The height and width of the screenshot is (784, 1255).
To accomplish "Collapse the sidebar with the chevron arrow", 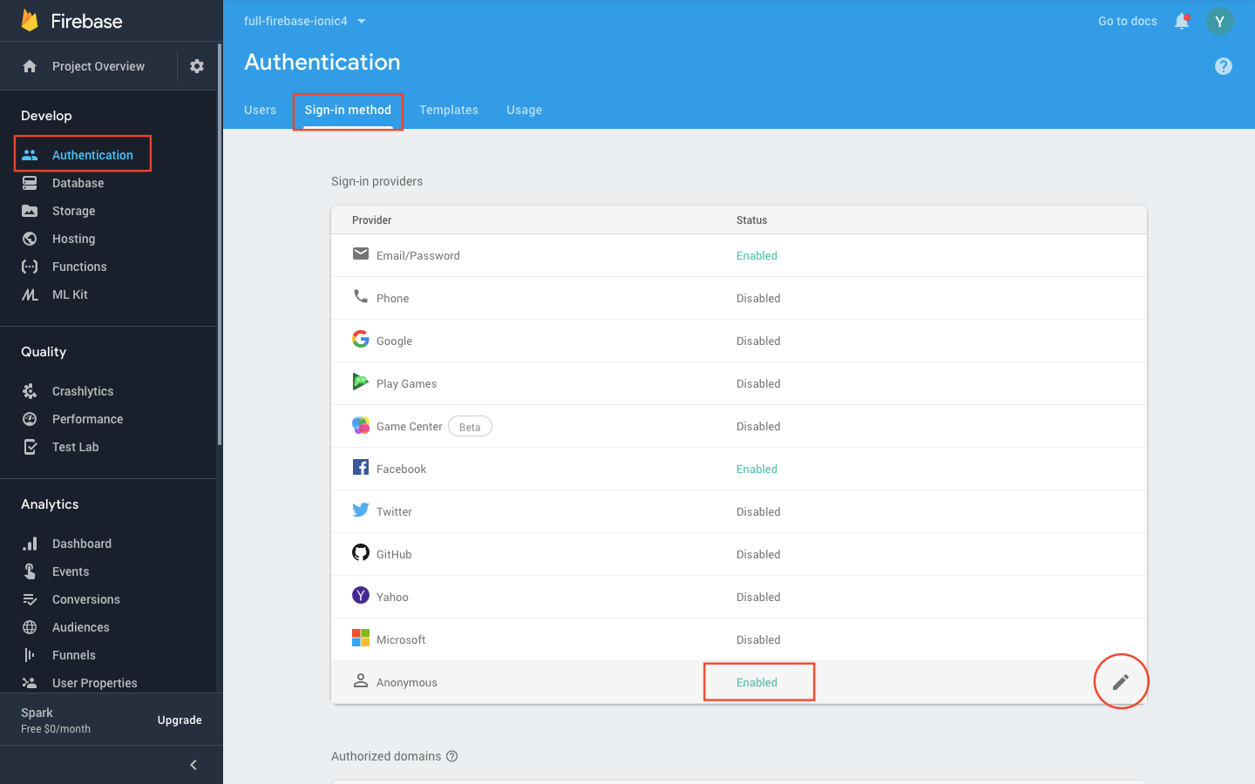I will [x=193, y=765].
